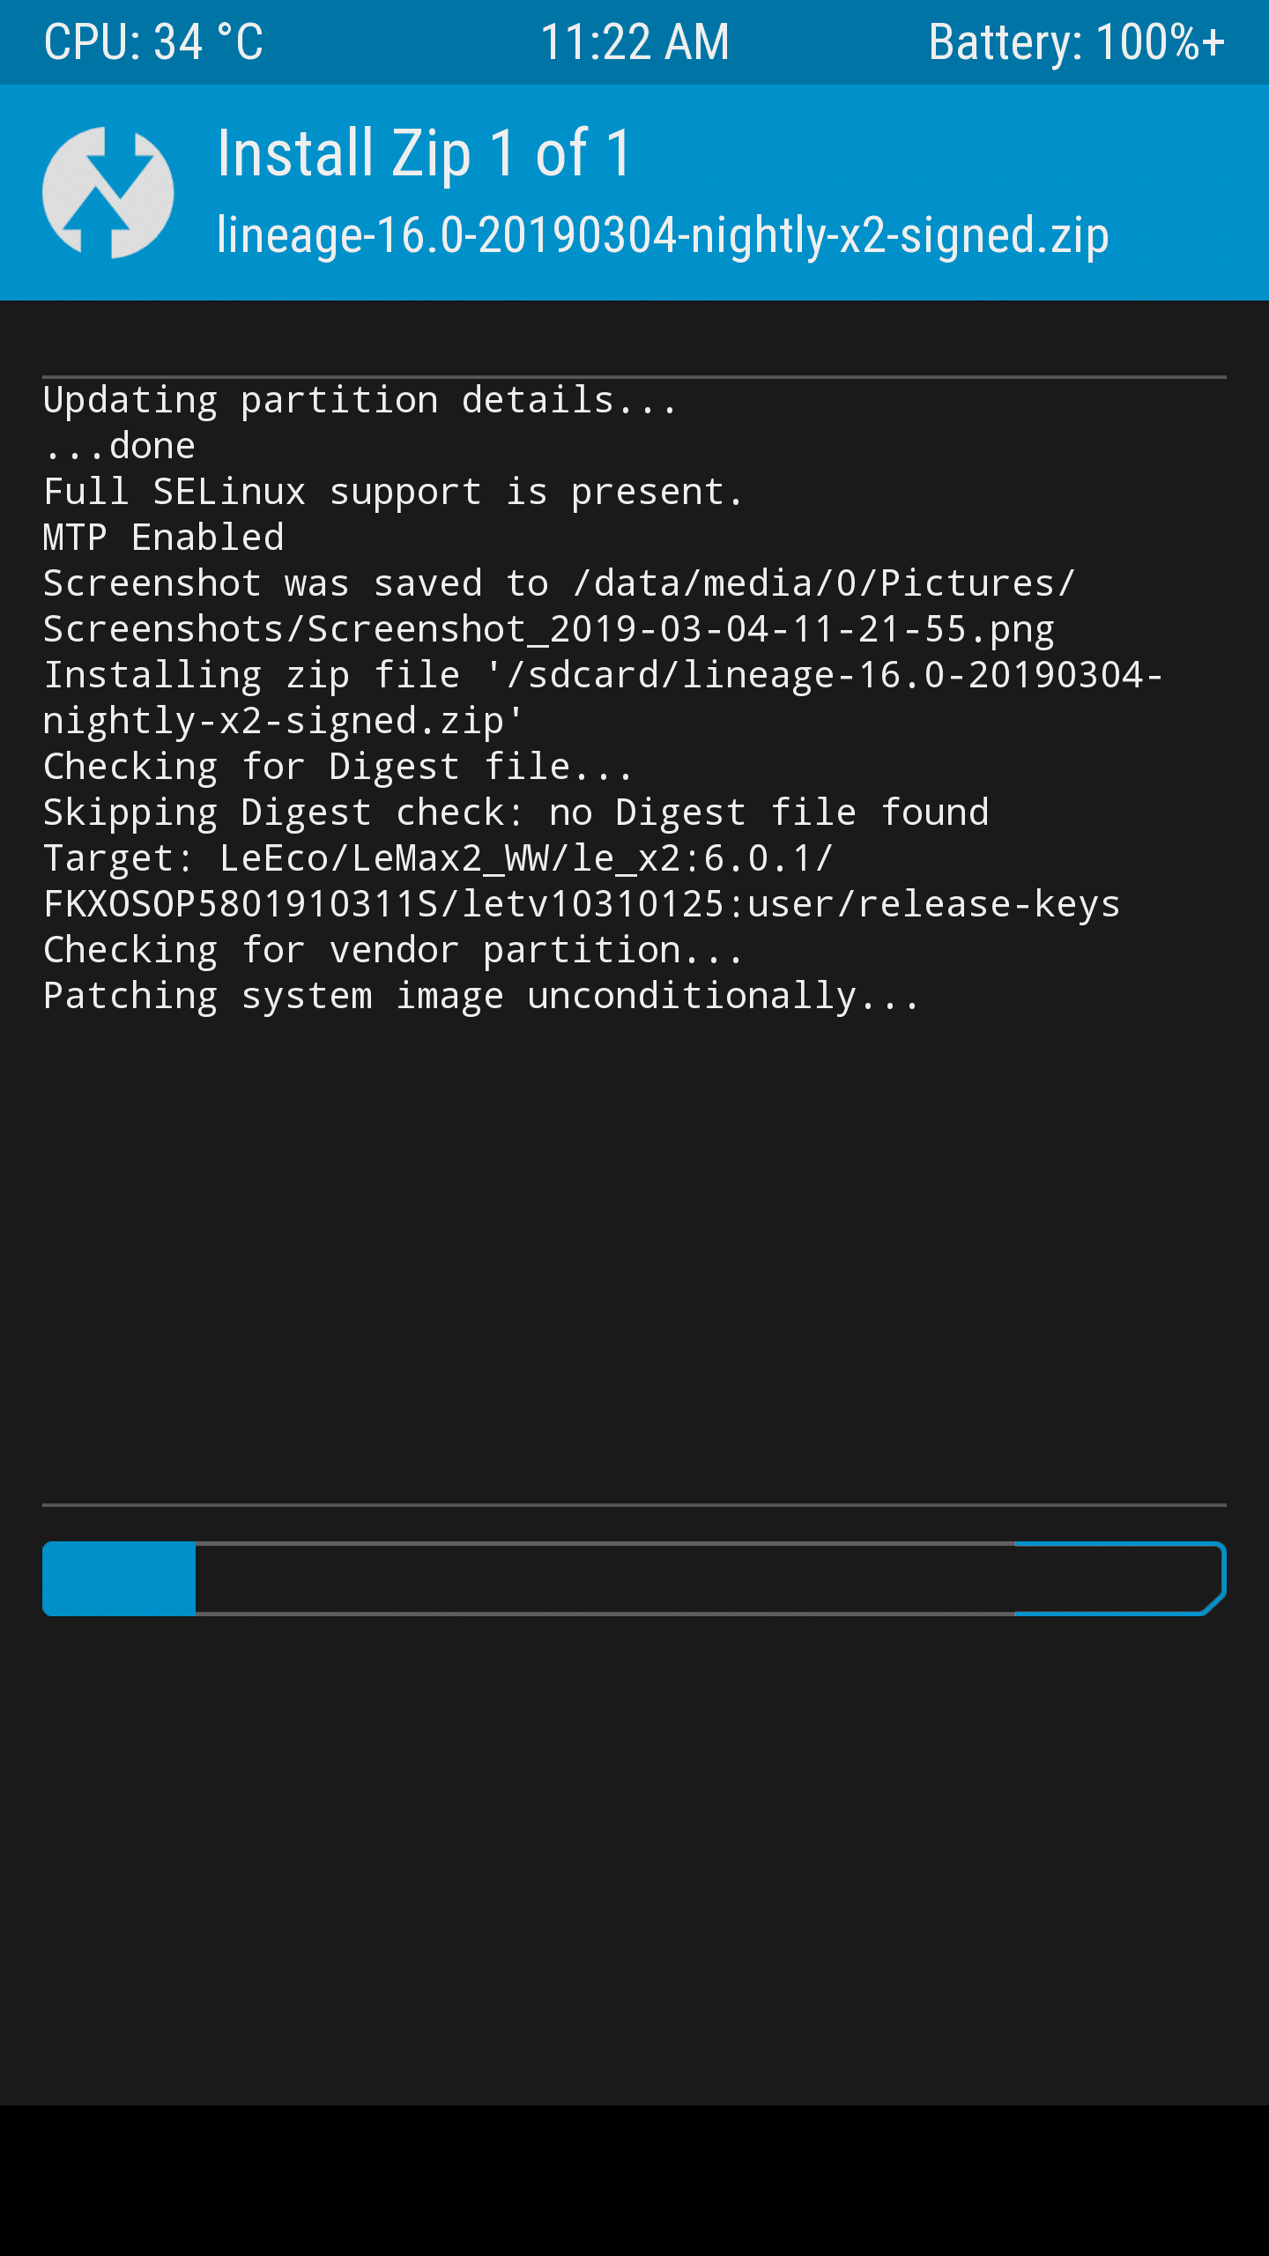
Task: Tap the lineage-16.0 zip filename subtitle
Action: (x=663, y=236)
